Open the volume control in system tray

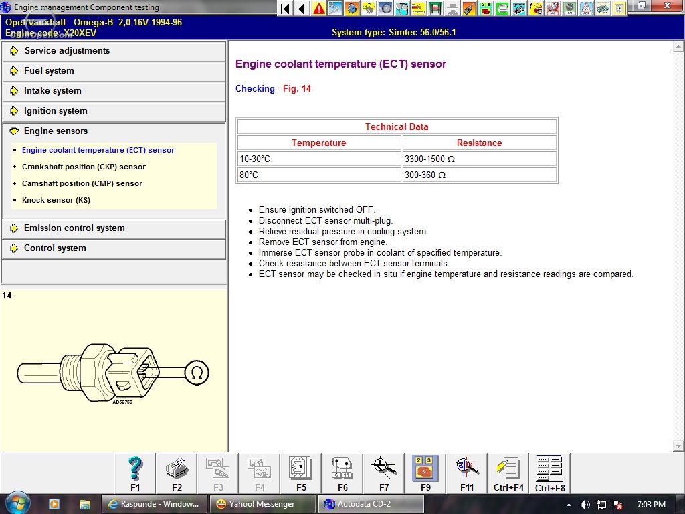tap(585, 505)
